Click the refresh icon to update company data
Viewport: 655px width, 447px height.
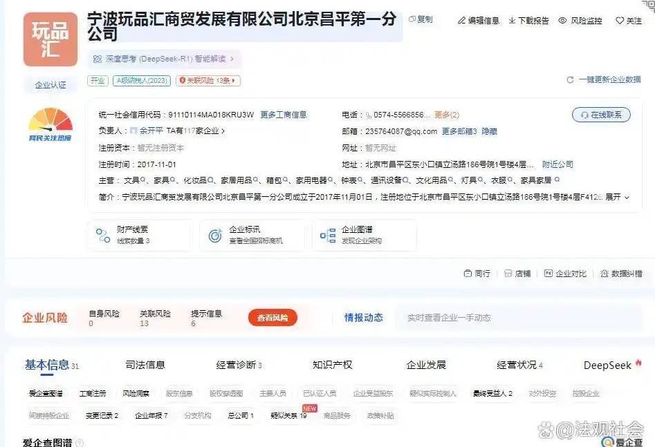570,80
